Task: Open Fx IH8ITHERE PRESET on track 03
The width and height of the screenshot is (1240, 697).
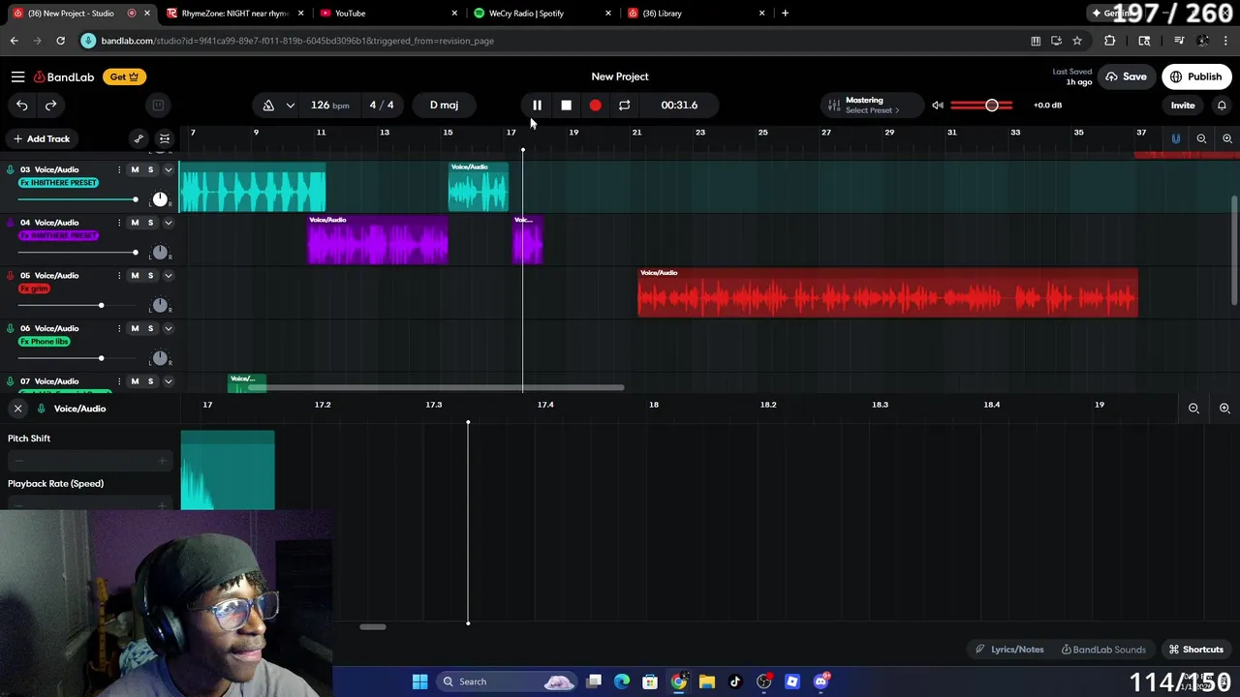Action: pos(58,183)
